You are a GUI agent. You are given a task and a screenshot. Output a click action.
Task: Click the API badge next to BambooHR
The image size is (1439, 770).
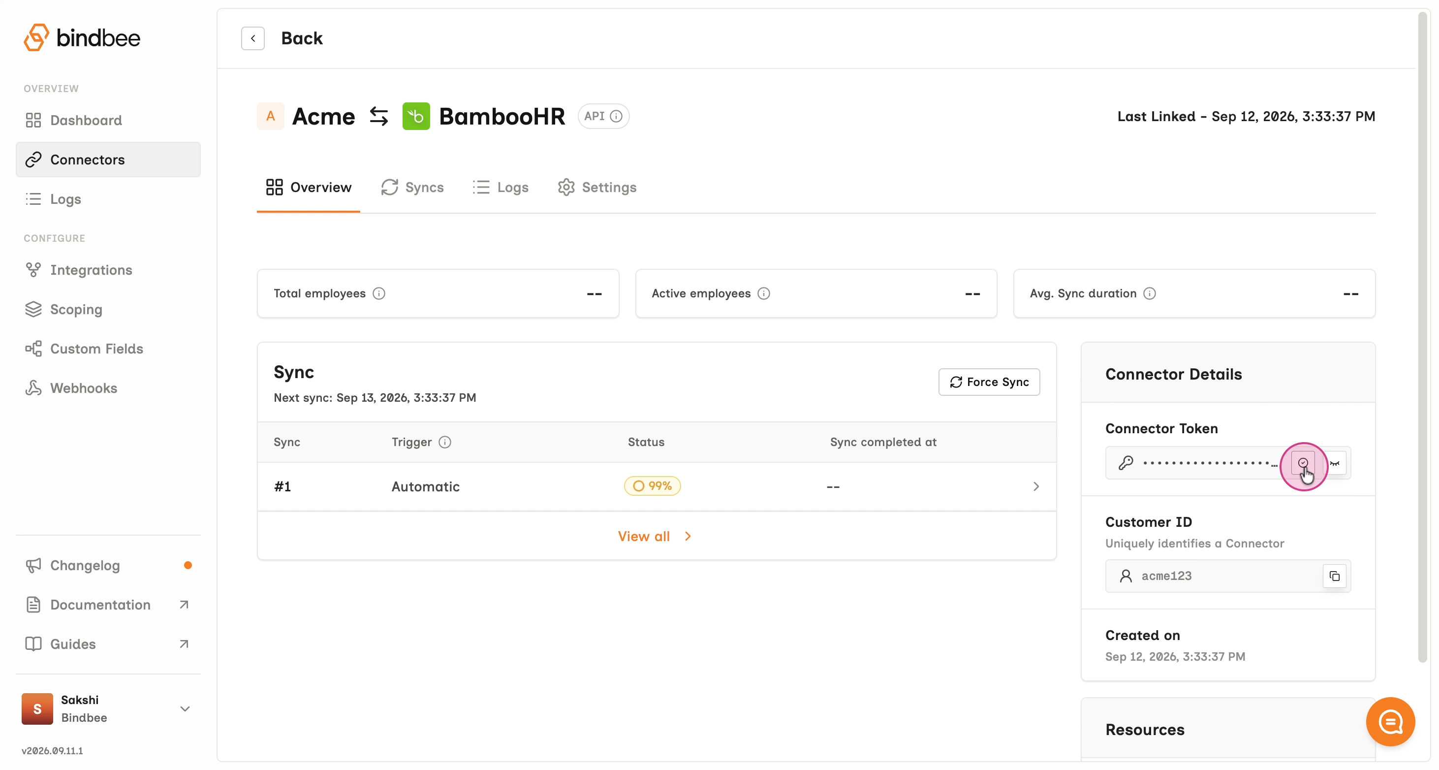click(603, 116)
